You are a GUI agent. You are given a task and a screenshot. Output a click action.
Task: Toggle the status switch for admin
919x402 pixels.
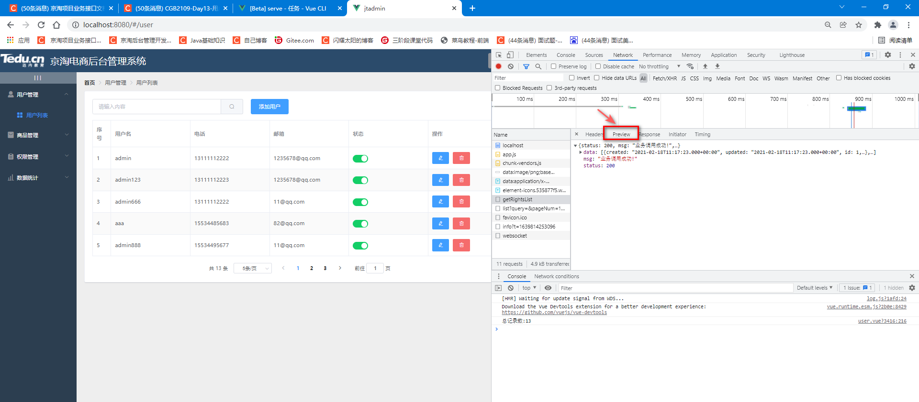click(360, 159)
